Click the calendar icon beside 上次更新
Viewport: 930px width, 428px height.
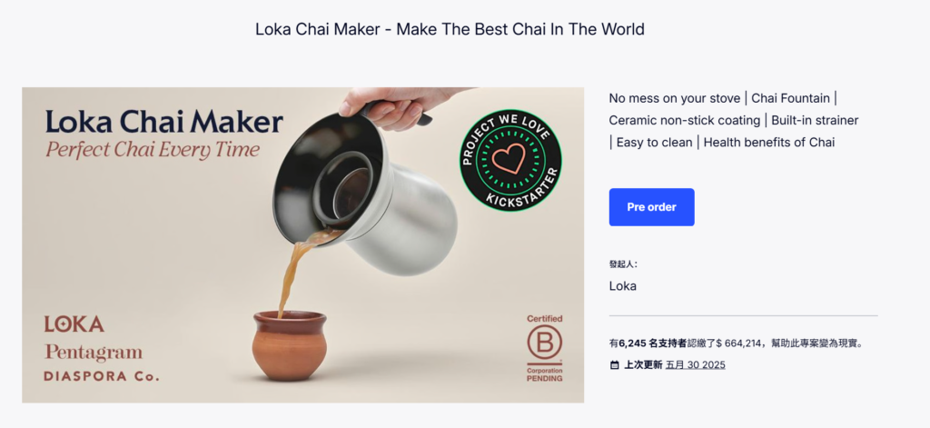click(615, 365)
